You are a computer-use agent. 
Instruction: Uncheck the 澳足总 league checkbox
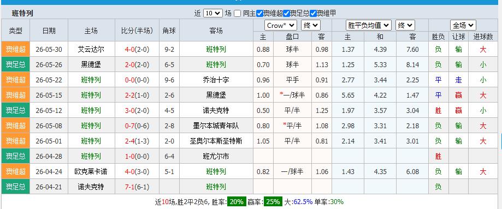coord(287,14)
